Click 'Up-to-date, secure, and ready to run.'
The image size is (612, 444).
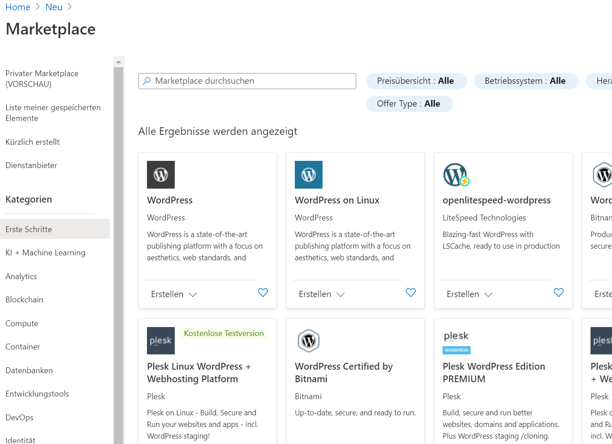pyautogui.click(x=355, y=413)
